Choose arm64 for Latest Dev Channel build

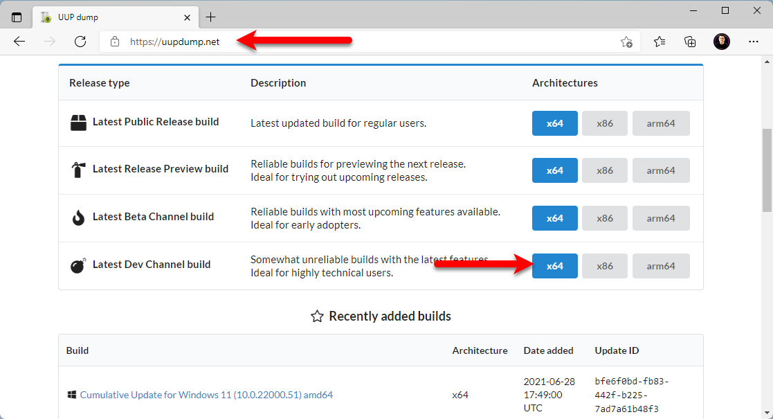tap(661, 266)
